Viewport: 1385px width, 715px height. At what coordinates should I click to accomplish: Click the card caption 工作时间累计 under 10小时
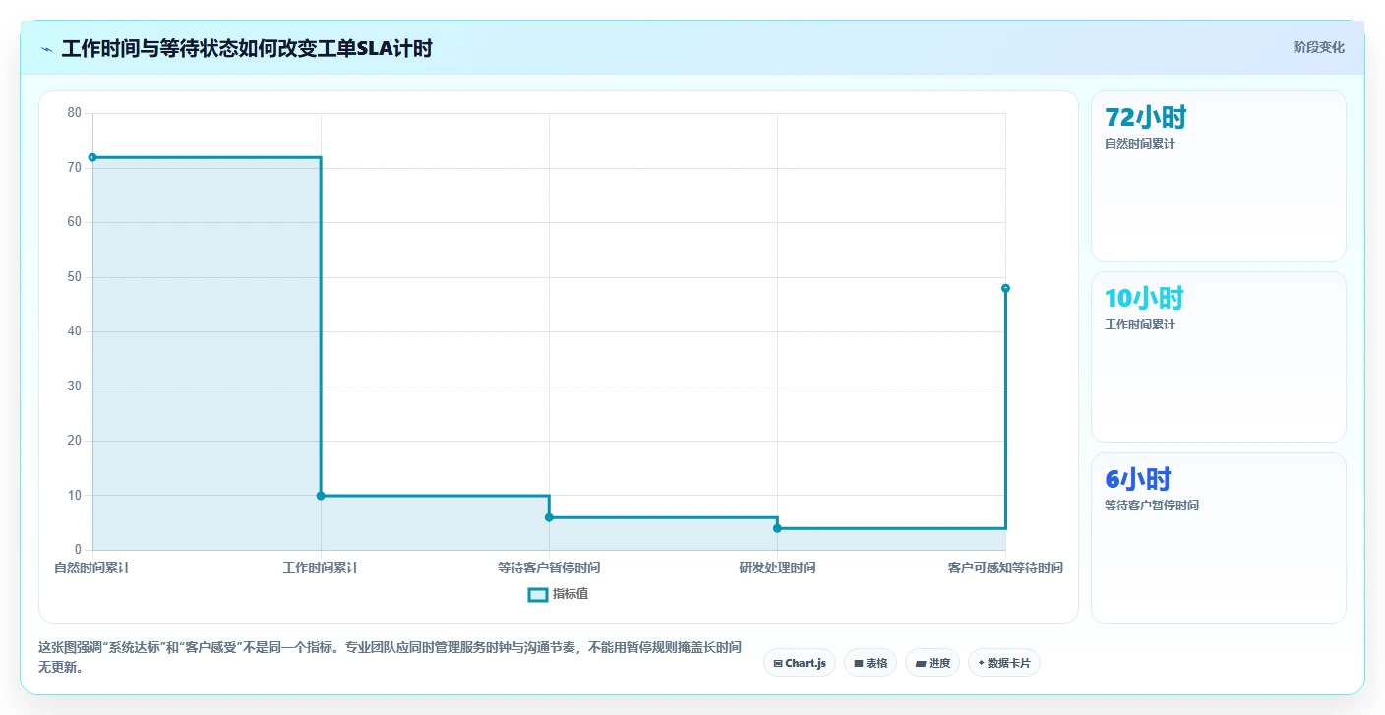(1140, 325)
